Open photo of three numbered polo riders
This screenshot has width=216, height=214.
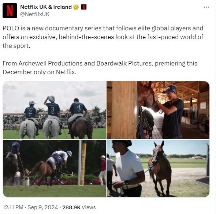click(x=54, y=110)
